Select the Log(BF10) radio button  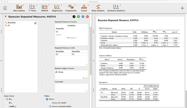tap(7, 106)
